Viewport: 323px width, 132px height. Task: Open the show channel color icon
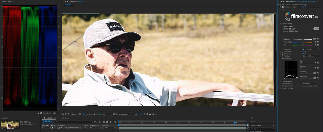tap(100, 114)
